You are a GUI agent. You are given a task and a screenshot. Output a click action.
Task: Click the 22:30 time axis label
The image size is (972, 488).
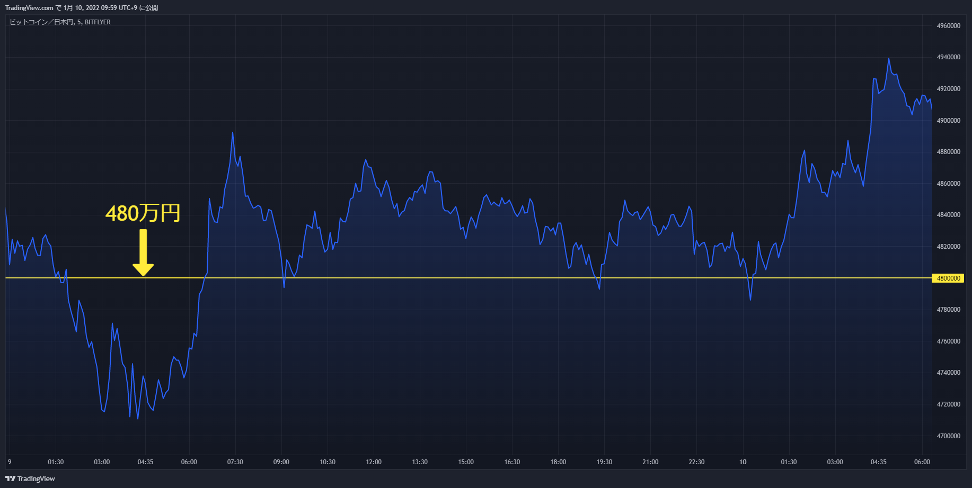pos(696,462)
